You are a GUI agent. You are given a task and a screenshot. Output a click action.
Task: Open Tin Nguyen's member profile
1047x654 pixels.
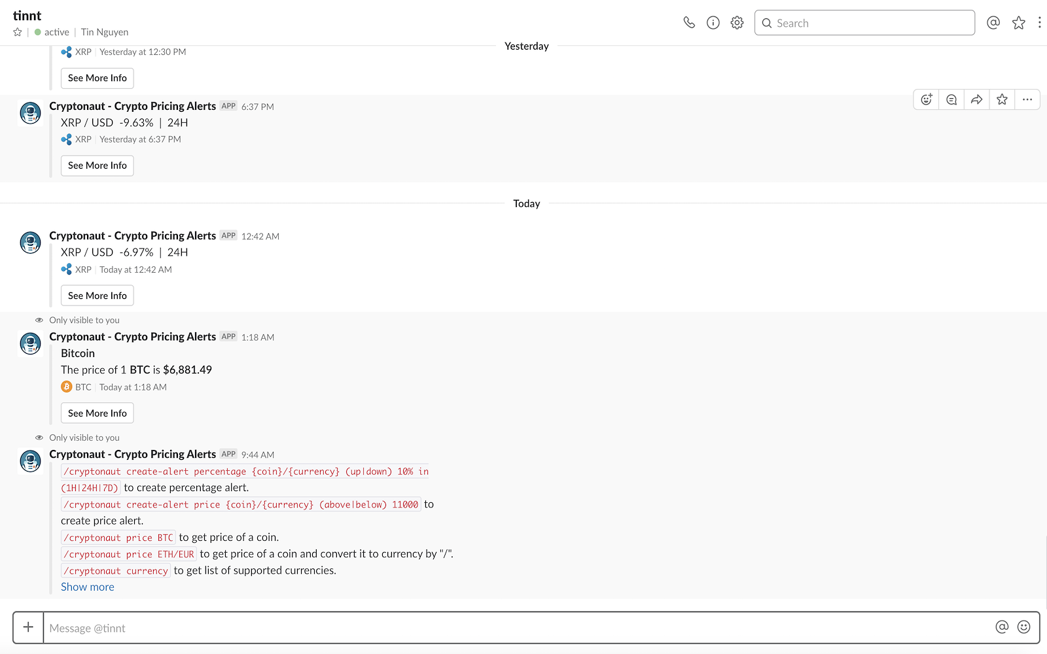pyautogui.click(x=104, y=31)
